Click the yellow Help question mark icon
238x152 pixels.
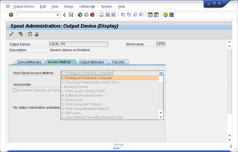(165, 15)
